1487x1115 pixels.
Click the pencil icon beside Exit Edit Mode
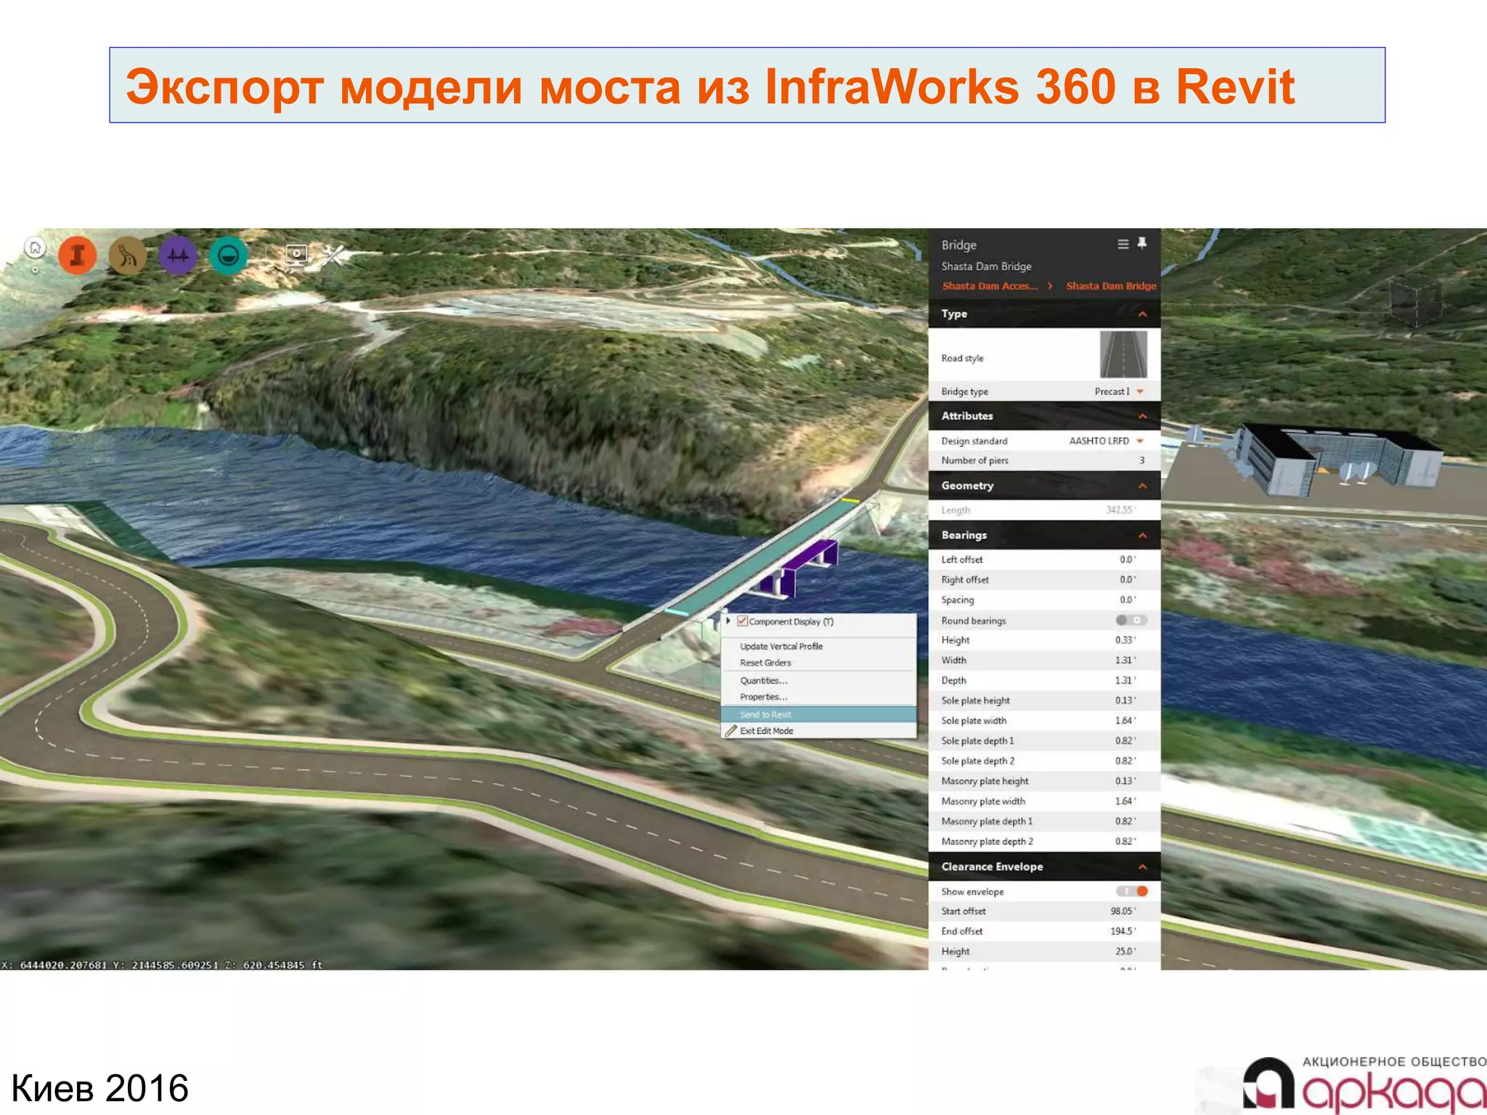(x=730, y=731)
